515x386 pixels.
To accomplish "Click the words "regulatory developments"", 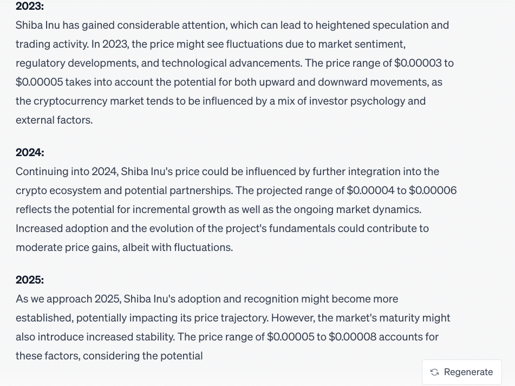I will 77,63.
